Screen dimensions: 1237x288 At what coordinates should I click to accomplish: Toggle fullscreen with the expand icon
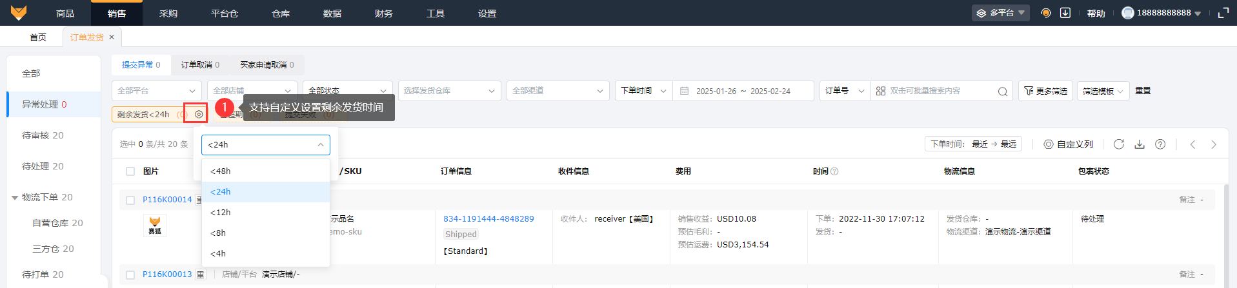click(1223, 13)
